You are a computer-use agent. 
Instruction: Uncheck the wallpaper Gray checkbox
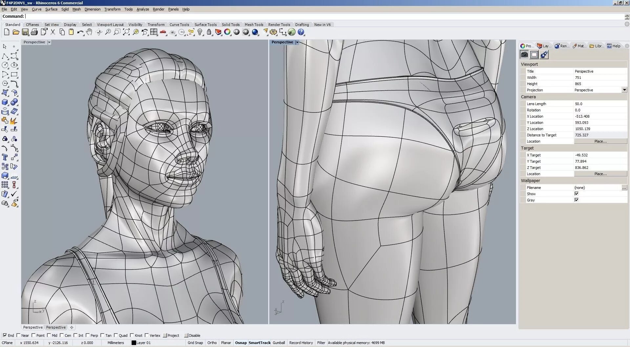pyautogui.click(x=577, y=200)
